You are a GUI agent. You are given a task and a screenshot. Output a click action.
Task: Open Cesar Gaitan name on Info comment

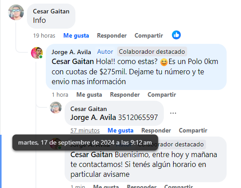(x=51, y=11)
